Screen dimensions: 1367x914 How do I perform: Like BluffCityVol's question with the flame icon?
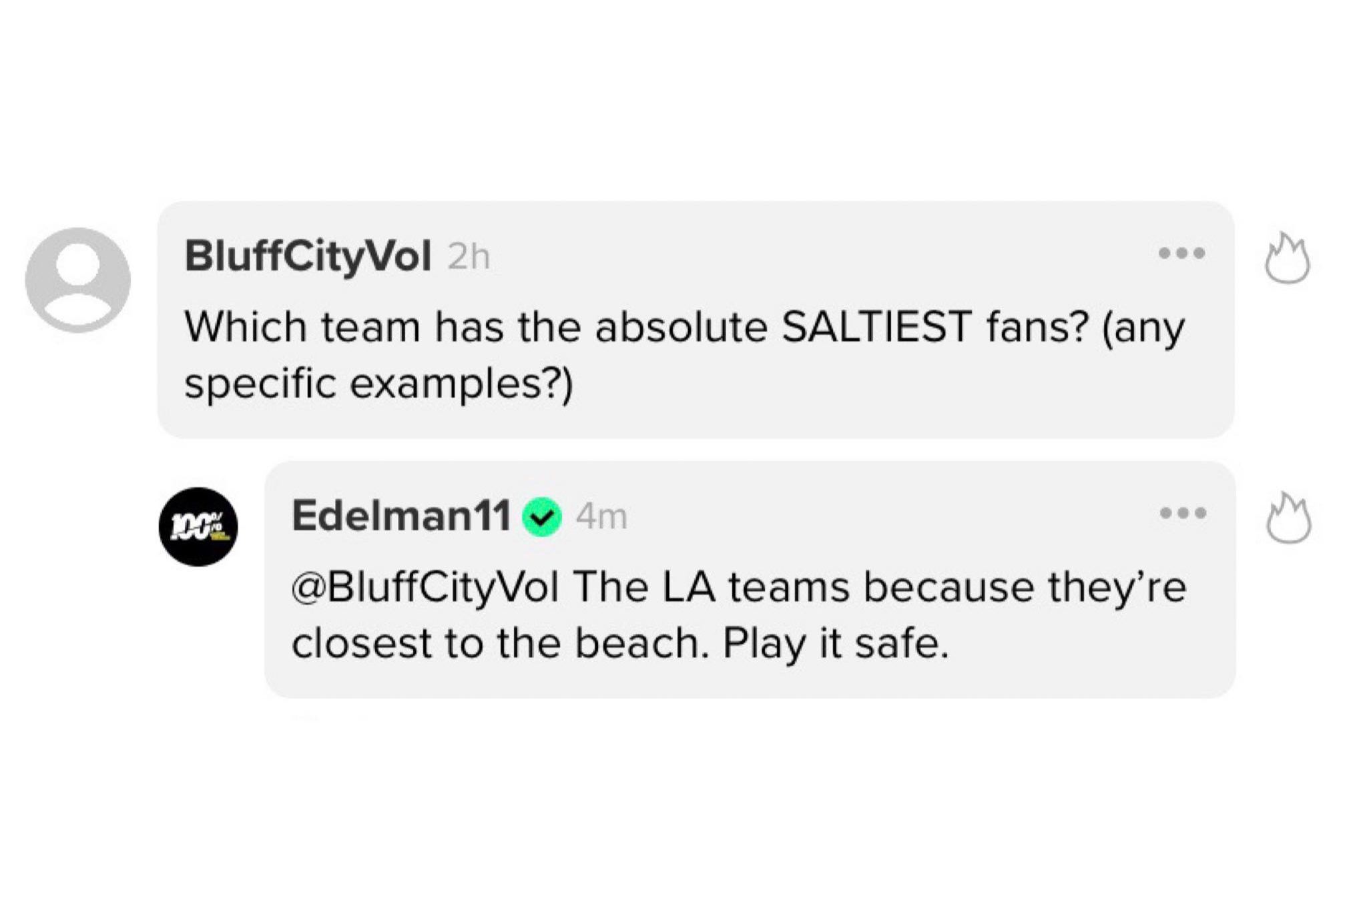[x=1288, y=259]
